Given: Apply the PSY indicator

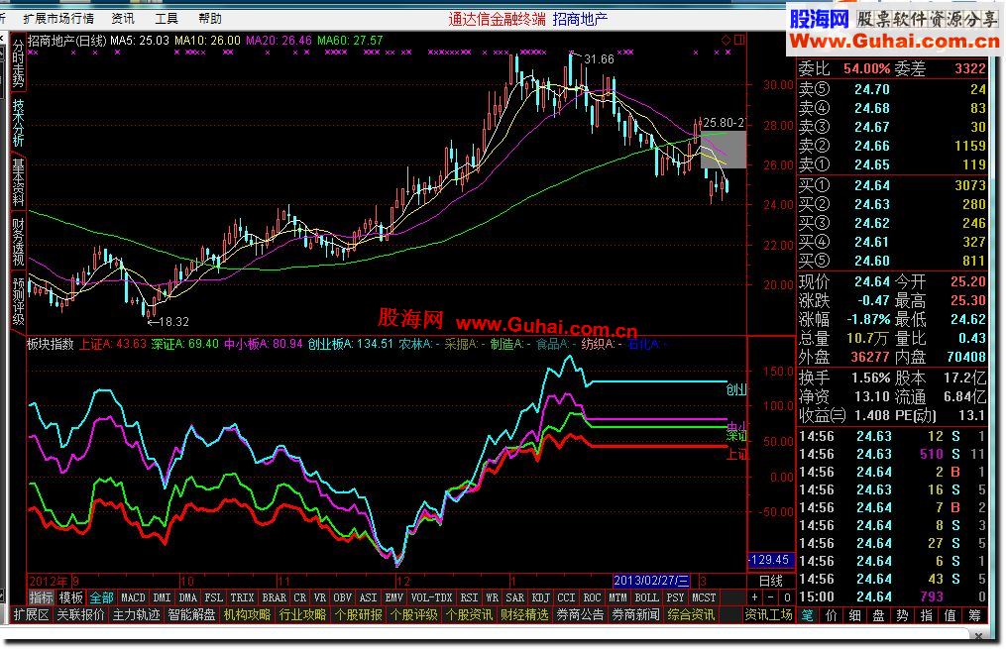Looking at the screenshot, I should 675,597.
